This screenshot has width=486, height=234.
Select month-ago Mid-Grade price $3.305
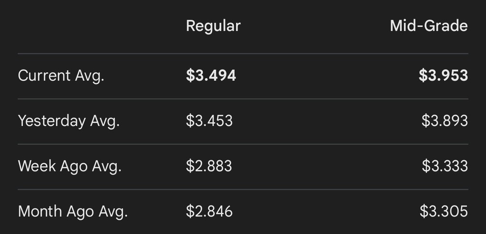pos(444,211)
